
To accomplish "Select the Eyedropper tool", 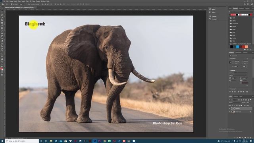I will (2, 25).
